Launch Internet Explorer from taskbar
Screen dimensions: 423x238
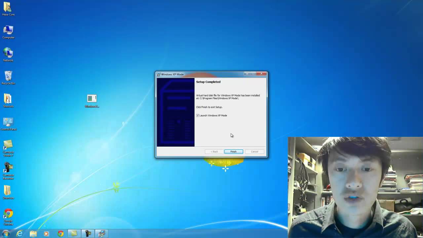point(19,234)
